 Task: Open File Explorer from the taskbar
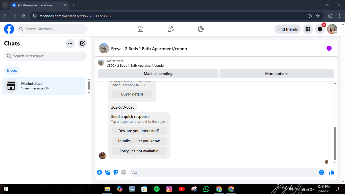(107, 189)
